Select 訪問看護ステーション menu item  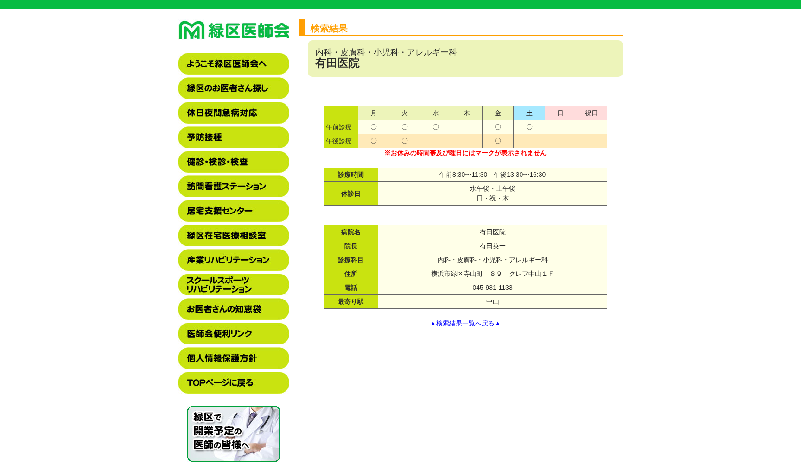click(x=234, y=187)
